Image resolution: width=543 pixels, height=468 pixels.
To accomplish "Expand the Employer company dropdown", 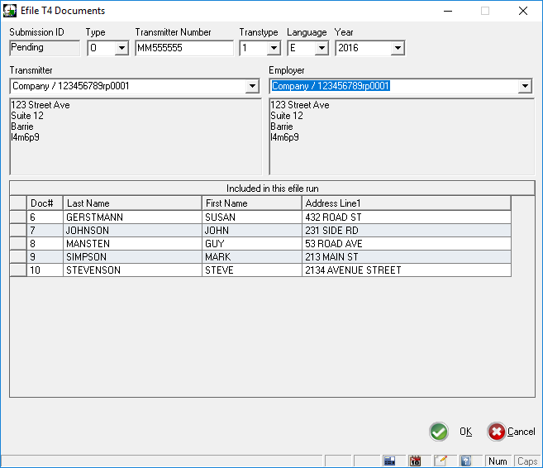I will pos(525,86).
